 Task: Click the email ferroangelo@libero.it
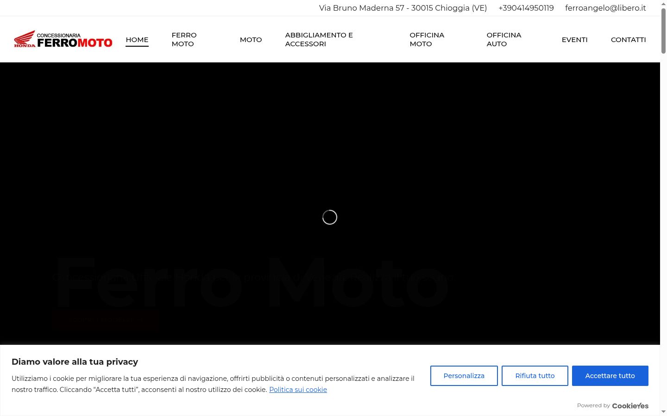[x=605, y=8]
